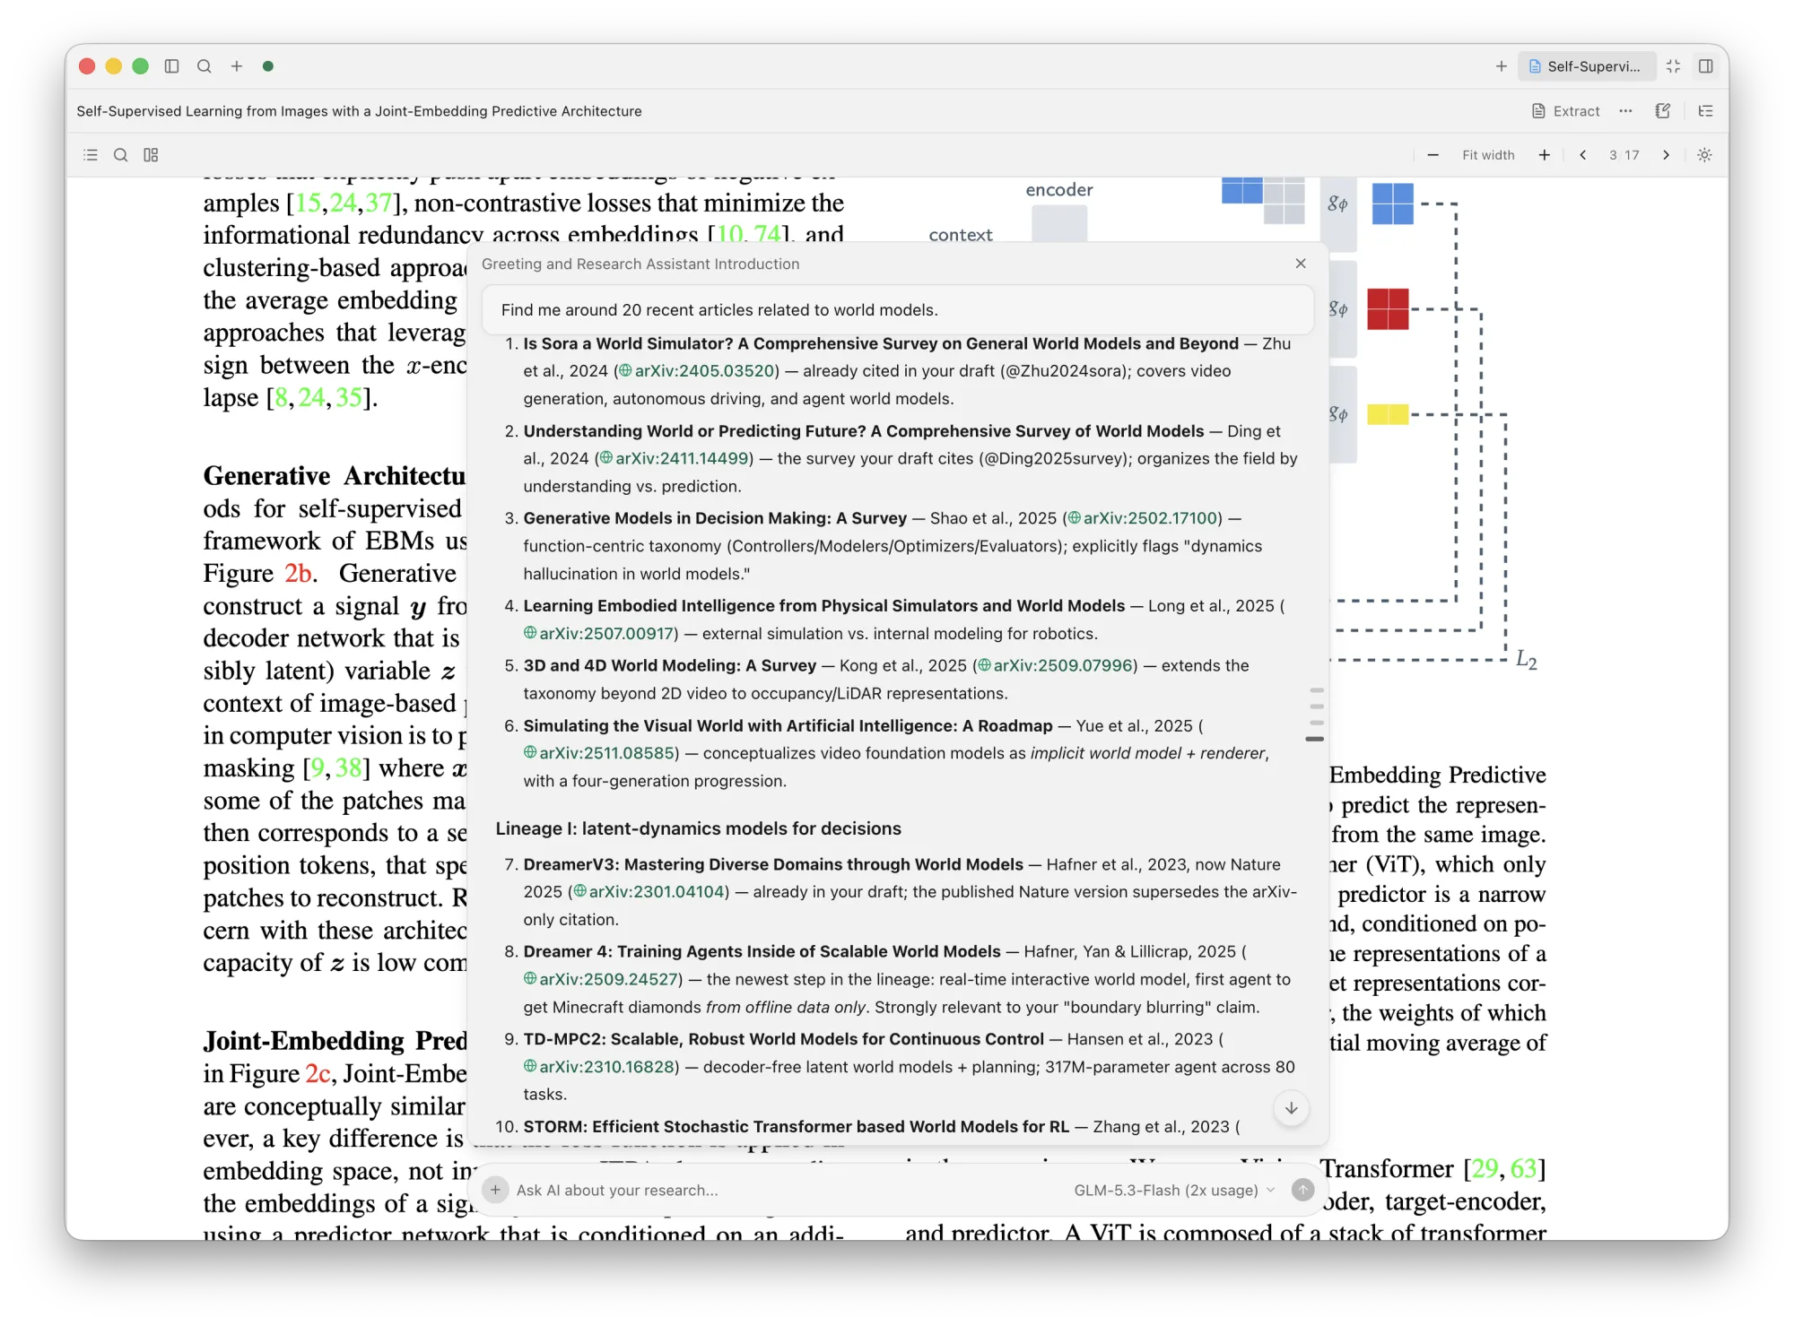
Task: Zoom out with the minus button
Action: [1433, 154]
